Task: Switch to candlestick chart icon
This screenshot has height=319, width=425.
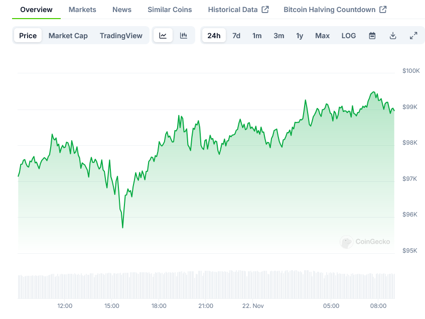Action: point(184,36)
